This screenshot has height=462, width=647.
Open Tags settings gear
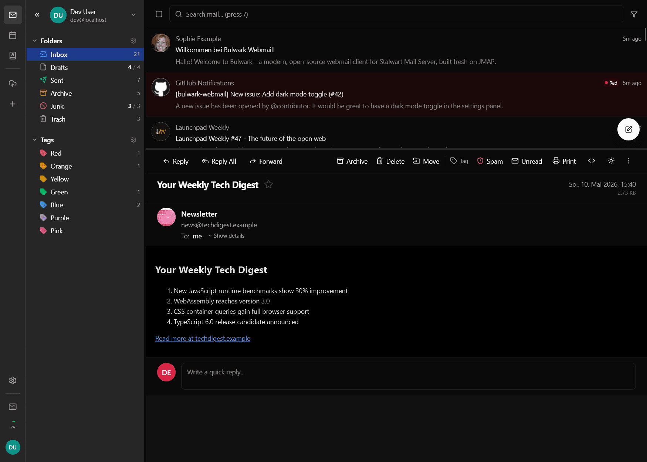click(x=133, y=140)
